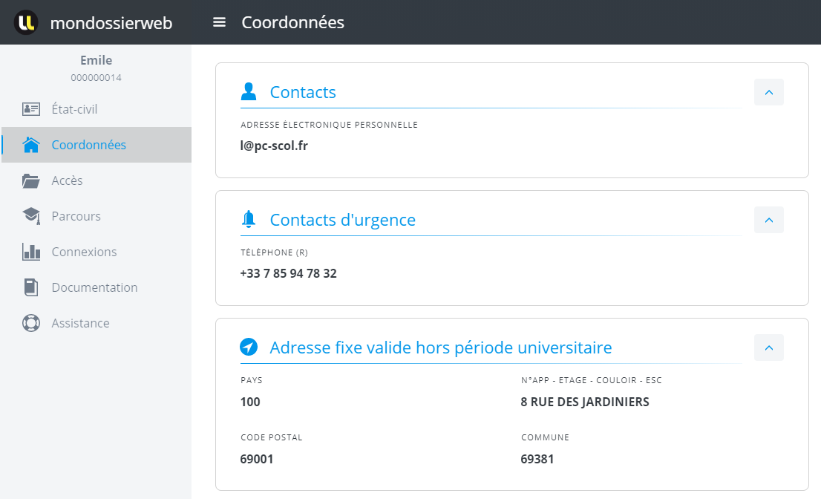Select the Connexions menu label
The height and width of the screenshot is (499, 821).
(84, 252)
